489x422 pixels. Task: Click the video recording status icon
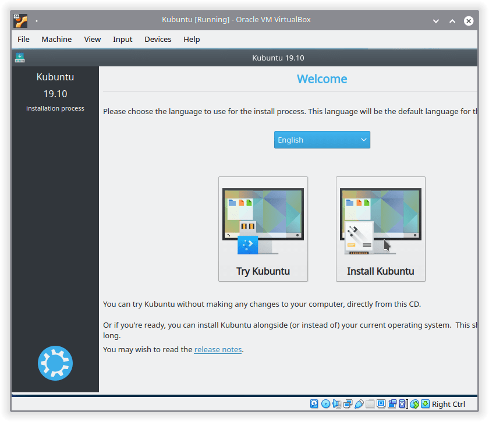[392, 404]
